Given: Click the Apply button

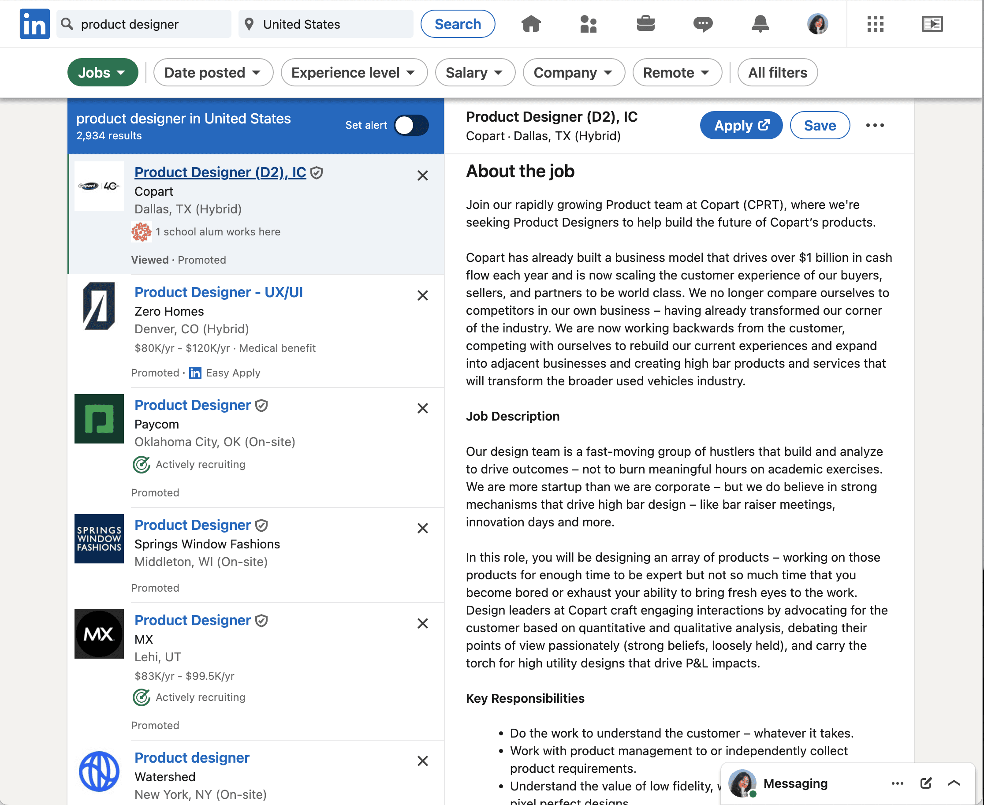Looking at the screenshot, I should click(741, 125).
